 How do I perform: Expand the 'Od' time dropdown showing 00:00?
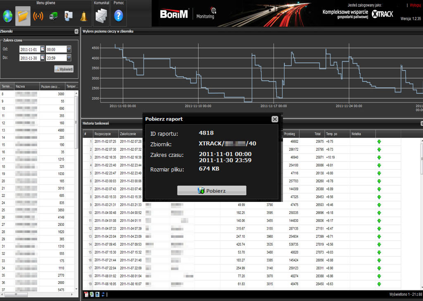[69, 49]
